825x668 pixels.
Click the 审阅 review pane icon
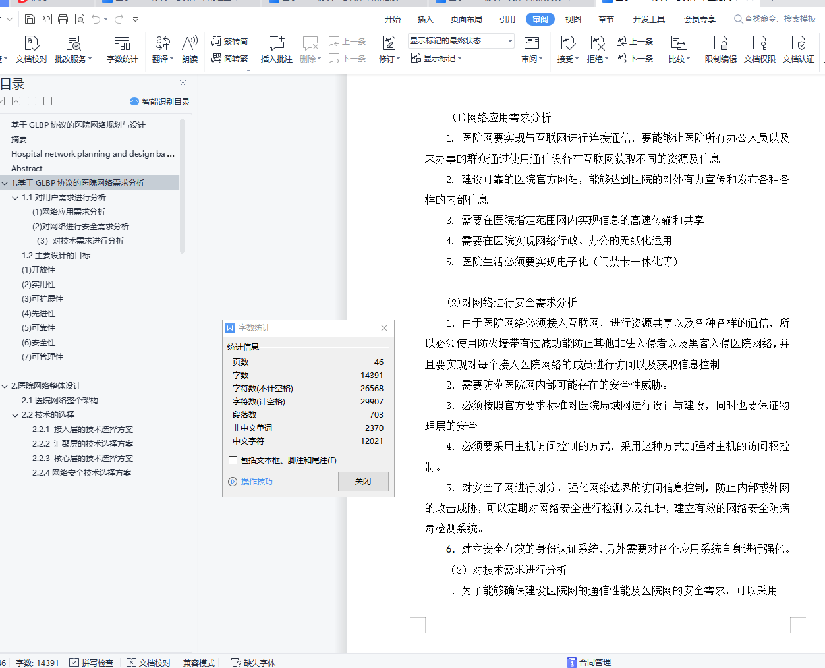click(532, 43)
